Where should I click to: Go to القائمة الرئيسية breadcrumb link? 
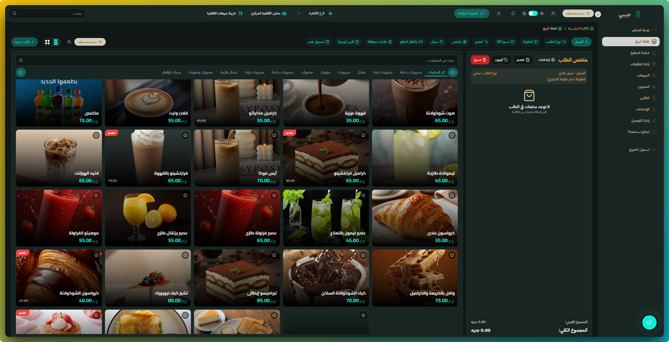tap(581, 28)
